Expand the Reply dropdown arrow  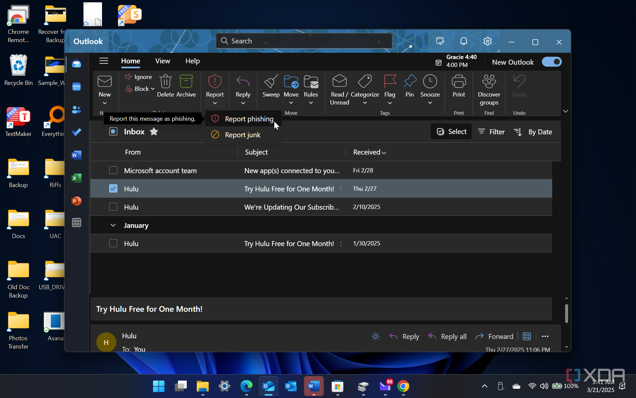pyautogui.click(x=243, y=103)
